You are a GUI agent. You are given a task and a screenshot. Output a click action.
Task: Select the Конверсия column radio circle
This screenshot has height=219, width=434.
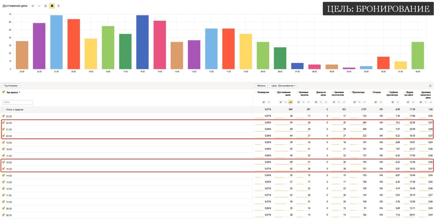click(256, 92)
